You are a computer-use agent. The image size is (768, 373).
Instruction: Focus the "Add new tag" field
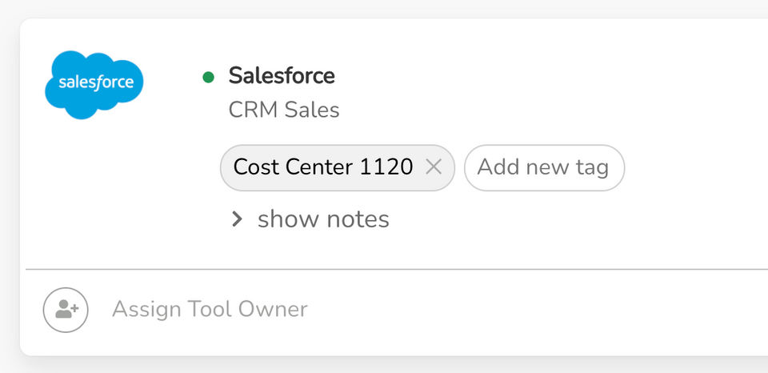[x=543, y=167]
